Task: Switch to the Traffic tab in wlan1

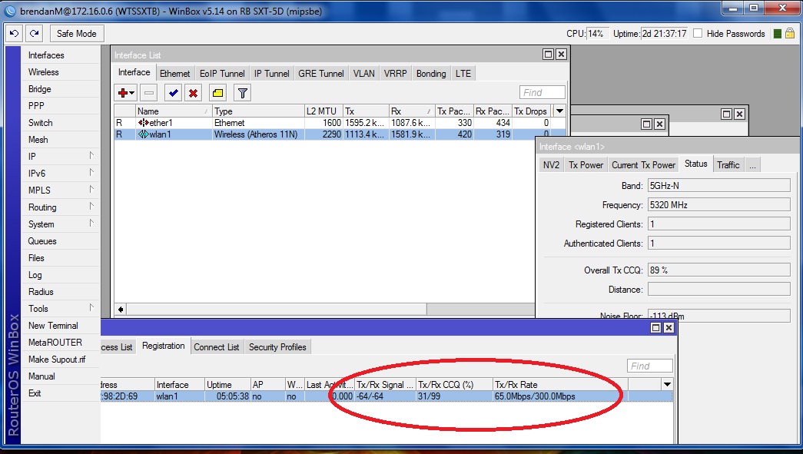Action: click(x=728, y=165)
